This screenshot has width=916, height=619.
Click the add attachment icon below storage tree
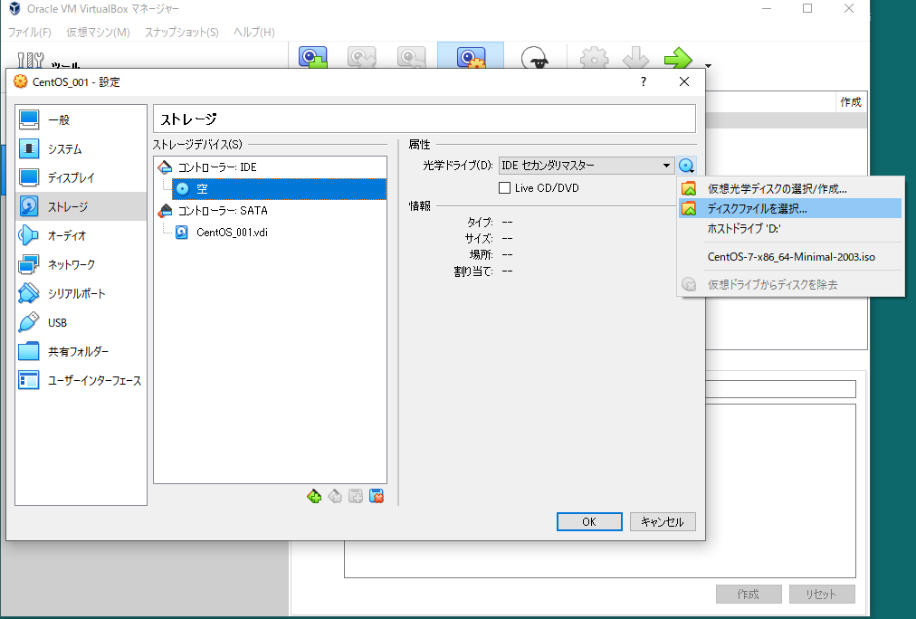pos(356,496)
